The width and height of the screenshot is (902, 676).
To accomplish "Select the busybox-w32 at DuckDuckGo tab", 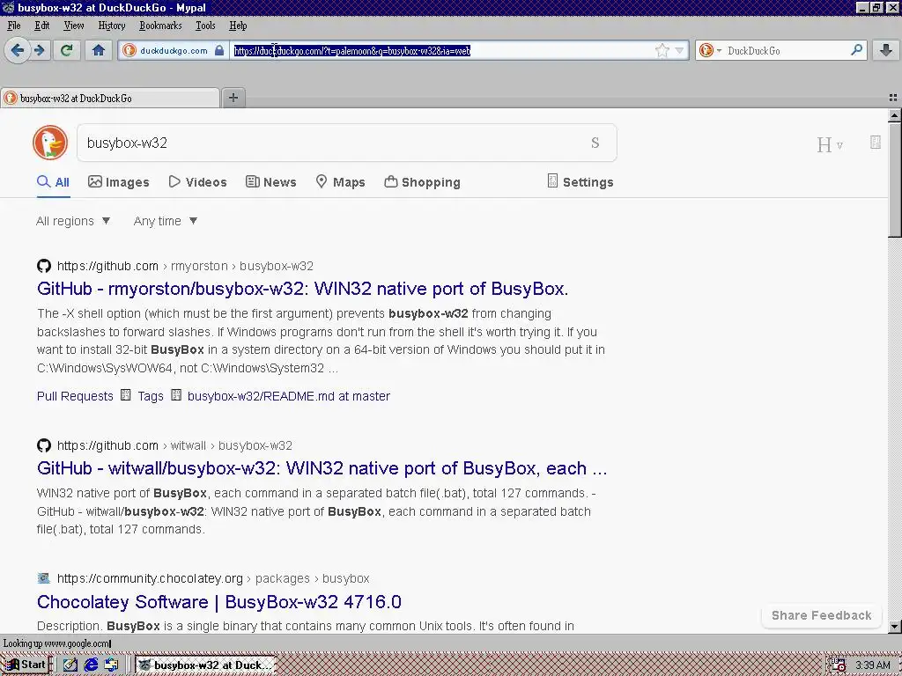I will (x=110, y=99).
